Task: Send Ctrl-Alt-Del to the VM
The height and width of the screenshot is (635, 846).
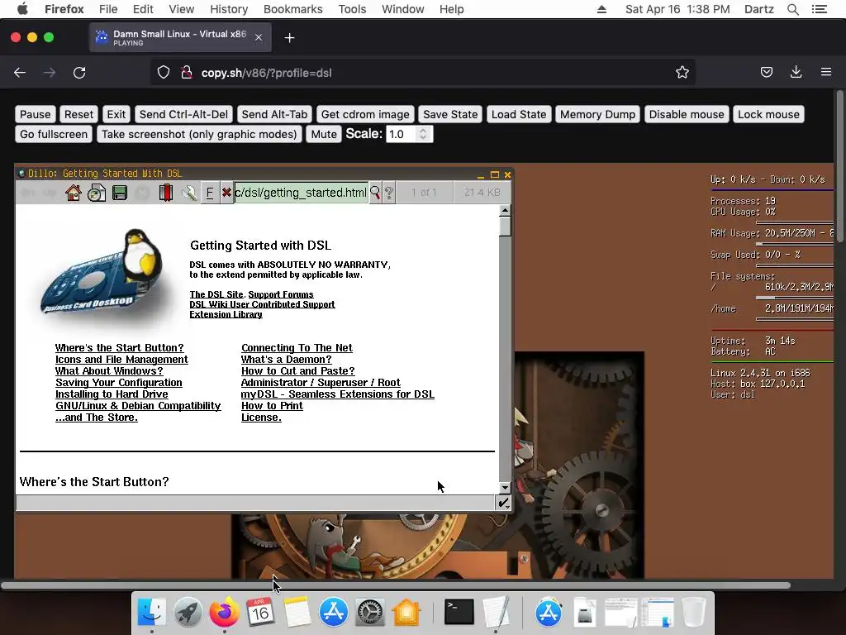Action: pos(183,114)
